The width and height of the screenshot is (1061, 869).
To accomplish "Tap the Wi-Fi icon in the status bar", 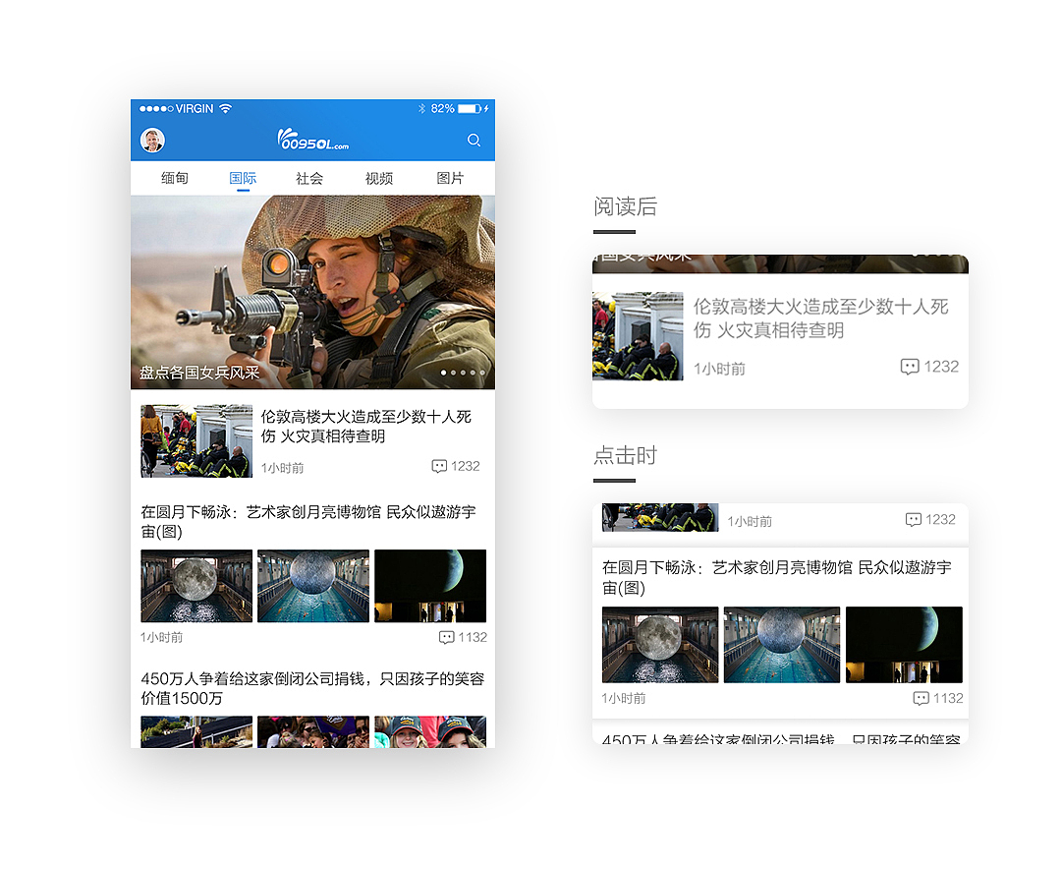I will click(228, 109).
